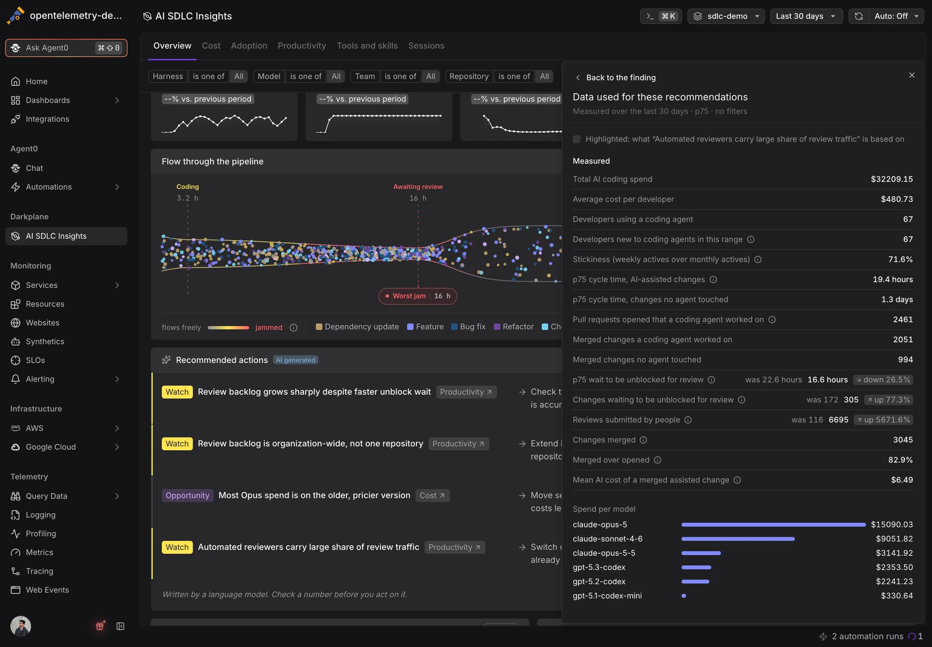Click info icon next to Stickiness metric
Screen dimensions: 932x647
(x=758, y=259)
